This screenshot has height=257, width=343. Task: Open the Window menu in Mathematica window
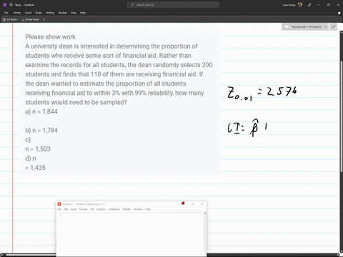pyautogui.click(x=138, y=209)
